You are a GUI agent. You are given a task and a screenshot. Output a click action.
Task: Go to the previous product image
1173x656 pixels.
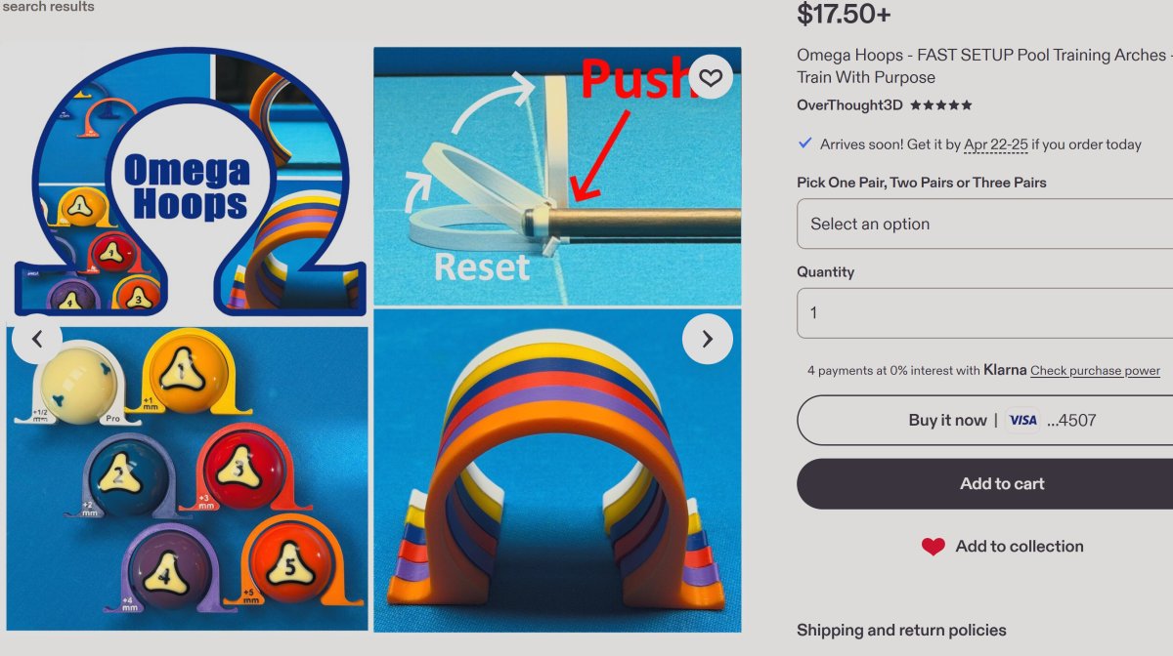click(37, 339)
